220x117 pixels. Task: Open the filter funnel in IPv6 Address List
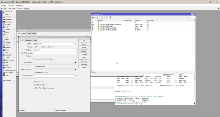pyautogui.click(x=111, y=17)
